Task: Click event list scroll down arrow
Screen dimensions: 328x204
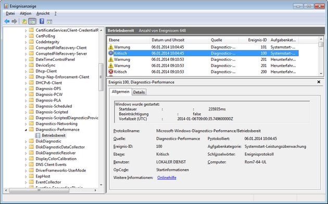Action: click(x=321, y=73)
